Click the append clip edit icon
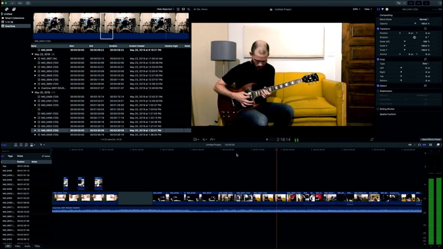443x249 pixels. click(x=26, y=145)
